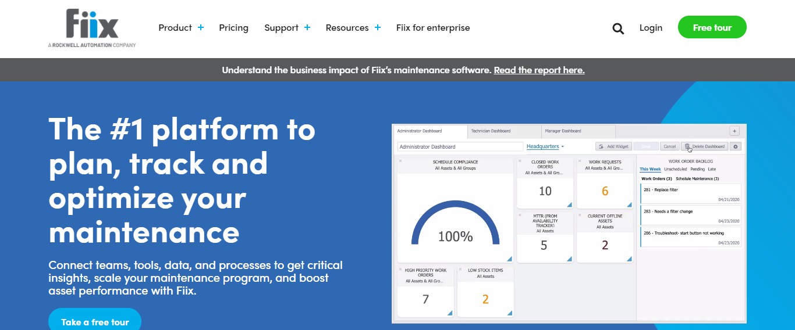Expand the Product menu plus icon
Viewport: 795px width, 330px height.
pyautogui.click(x=201, y=27)
